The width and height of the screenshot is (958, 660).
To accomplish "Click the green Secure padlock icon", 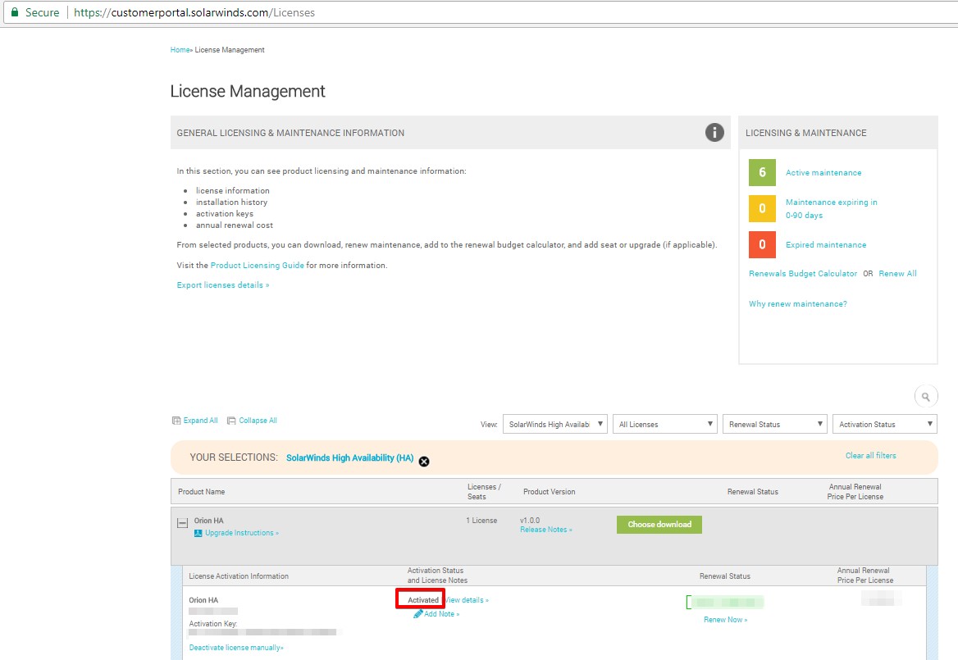I will pyautogui.click(x=14, y=12).
